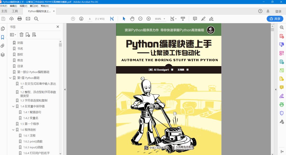This screenshot has width=286, height=155.
Task: Activate the hand pan tool
Action: pyautogui.click(x=132, y=19)
